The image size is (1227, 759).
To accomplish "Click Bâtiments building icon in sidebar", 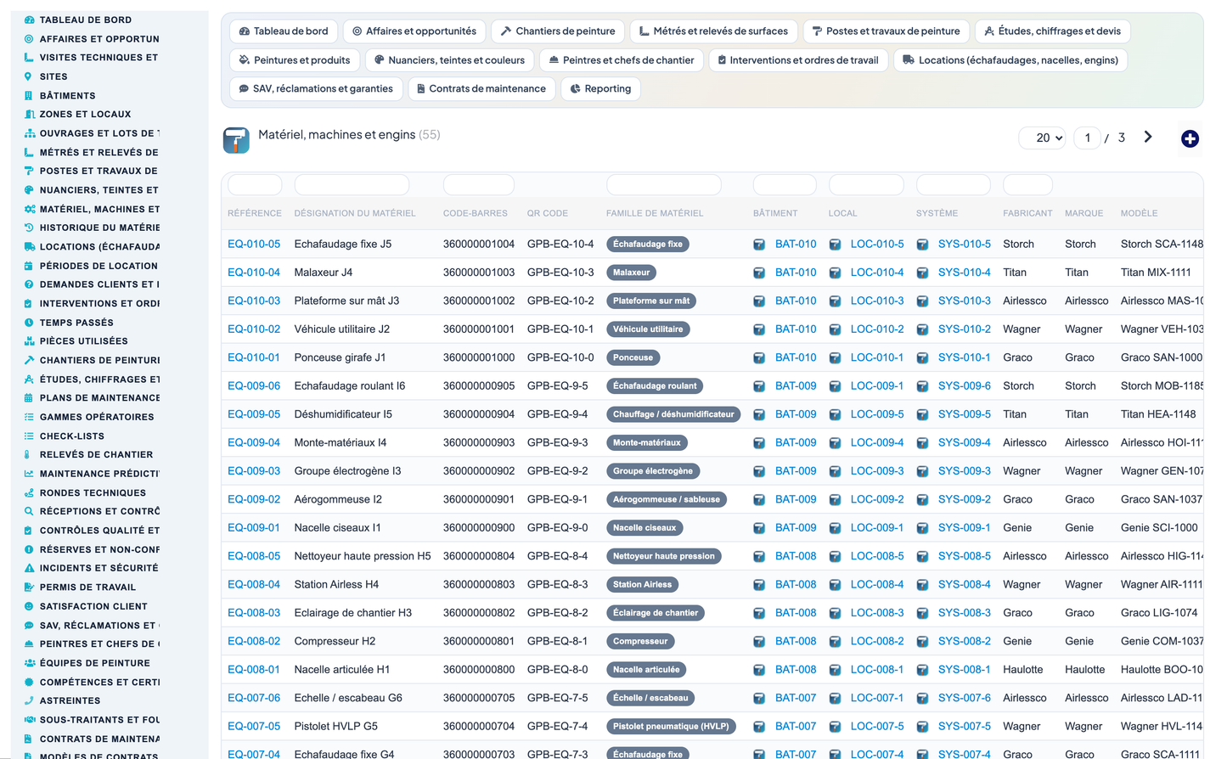I will (29, 95).
